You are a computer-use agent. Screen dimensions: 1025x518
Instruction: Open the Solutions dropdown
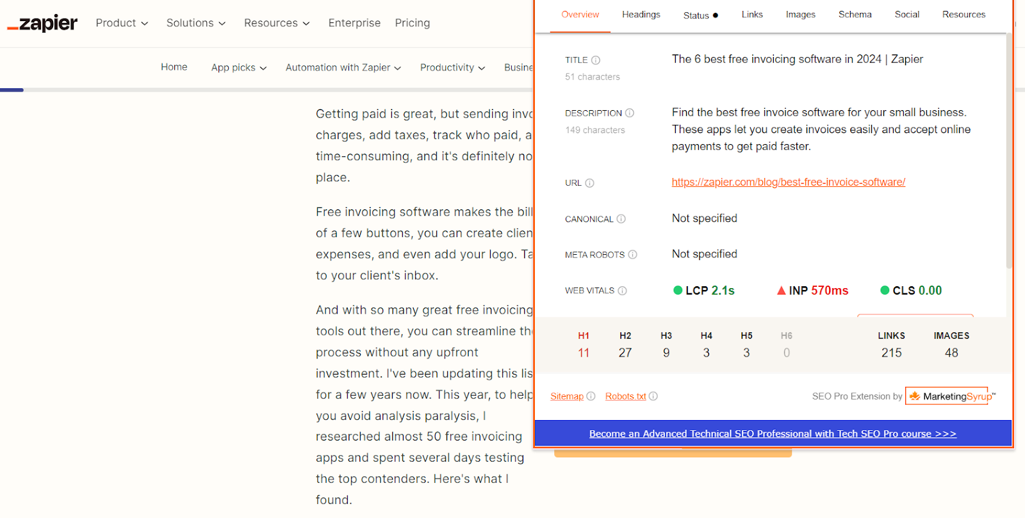point(196,23)
